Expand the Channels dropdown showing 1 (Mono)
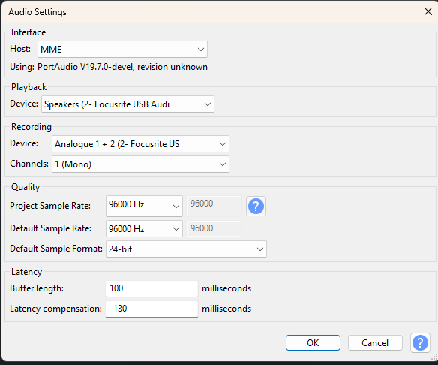The width and height of the screenshot is (438, 365). (x=140, y=164)
